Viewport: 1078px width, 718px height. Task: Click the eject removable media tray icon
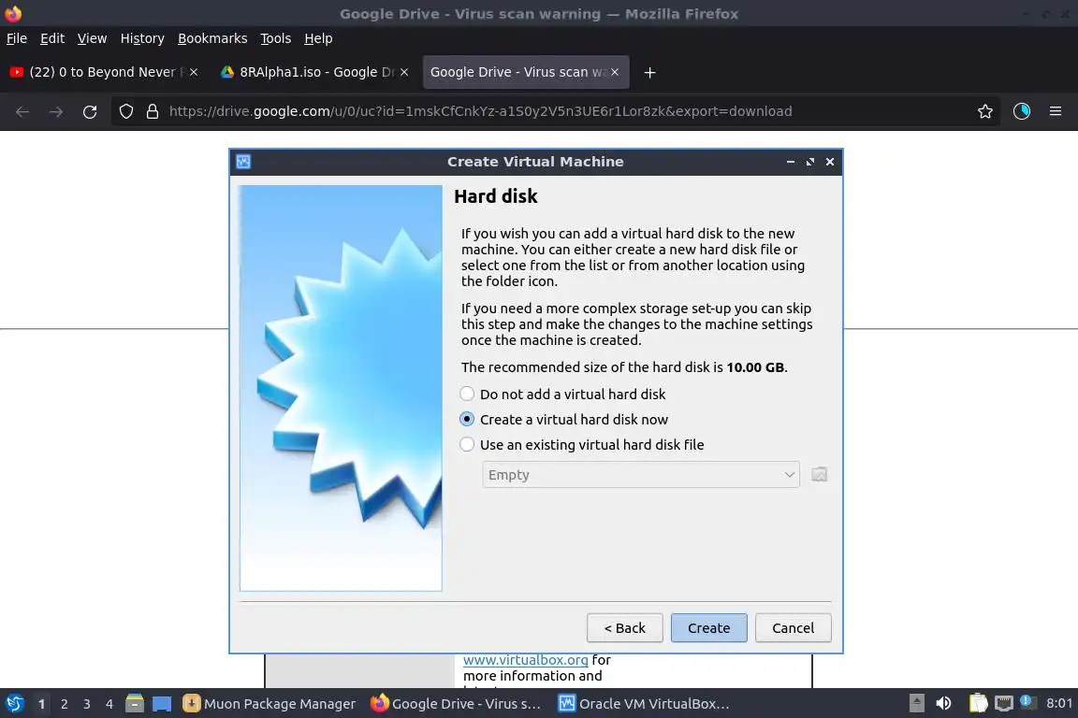916,704
